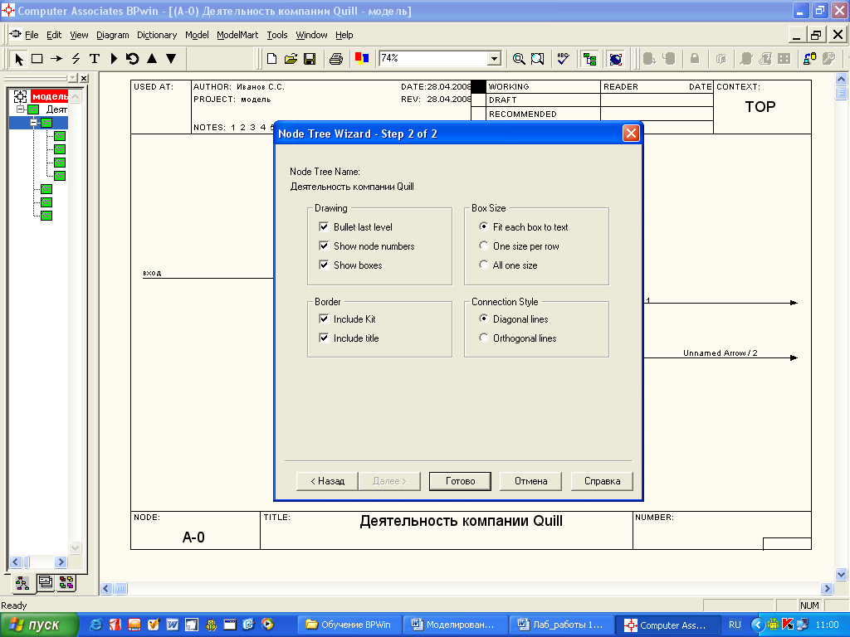The image size is (850, 637).
Task: Run the ABC spelling check
Action: [x=564, y=59]
